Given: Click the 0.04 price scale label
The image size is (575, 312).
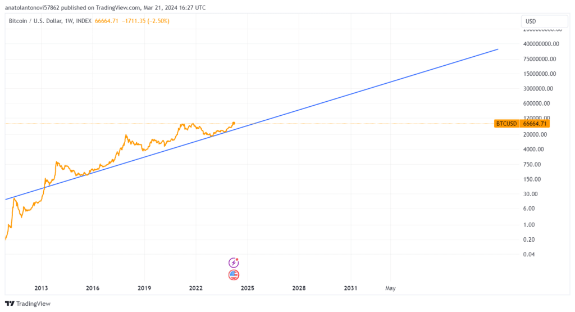Looking at the screenshot, I should point(529,254).
